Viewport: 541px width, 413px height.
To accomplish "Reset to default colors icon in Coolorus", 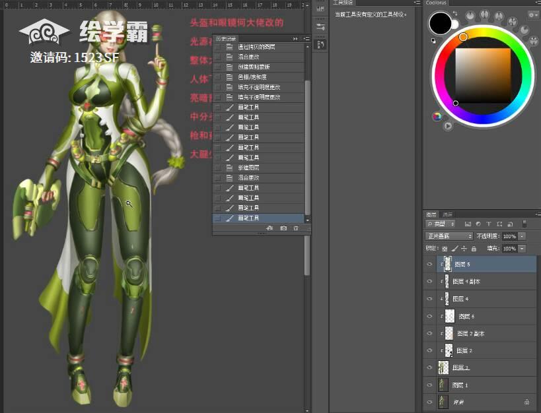I will (x=433, y=41).
